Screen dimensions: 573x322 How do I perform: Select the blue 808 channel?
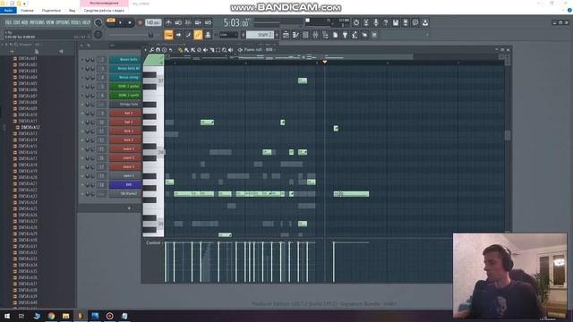[x=125, y=185]
